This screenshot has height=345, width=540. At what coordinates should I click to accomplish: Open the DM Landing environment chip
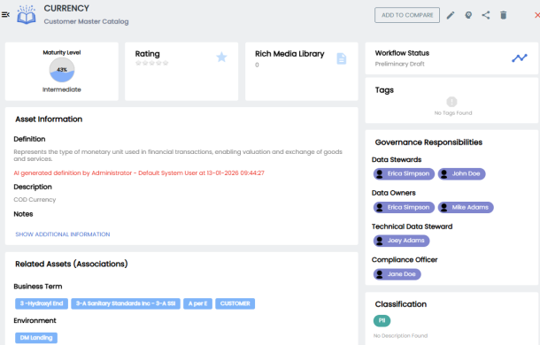click(36, 338)
